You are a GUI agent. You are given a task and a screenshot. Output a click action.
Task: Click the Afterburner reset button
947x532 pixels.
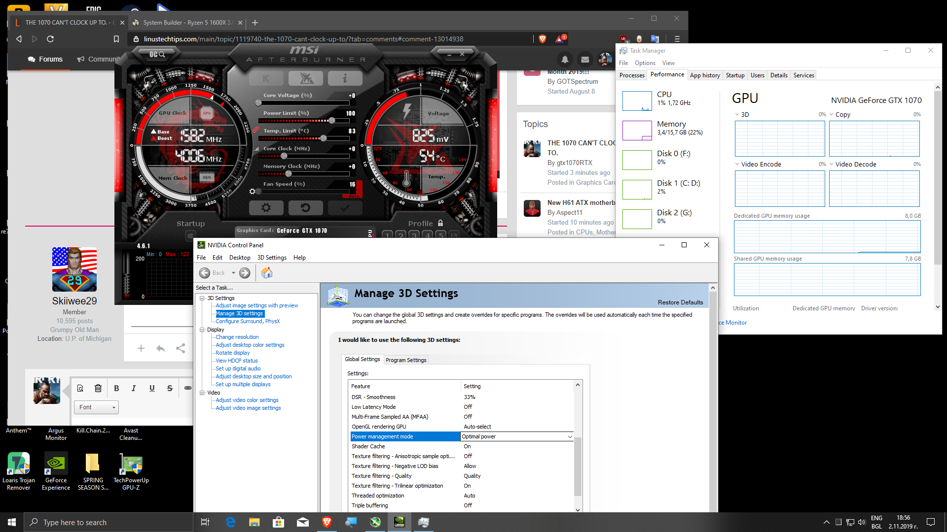coord(305,207)
